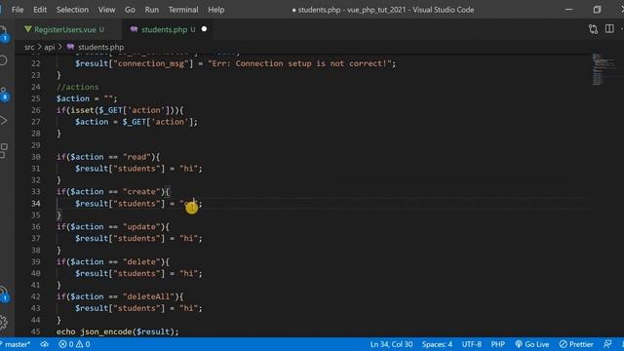Viewport: 624px width, 351px height.
Task: Click api folder in the breadcrumb
Action: click(x=50, y=47)
